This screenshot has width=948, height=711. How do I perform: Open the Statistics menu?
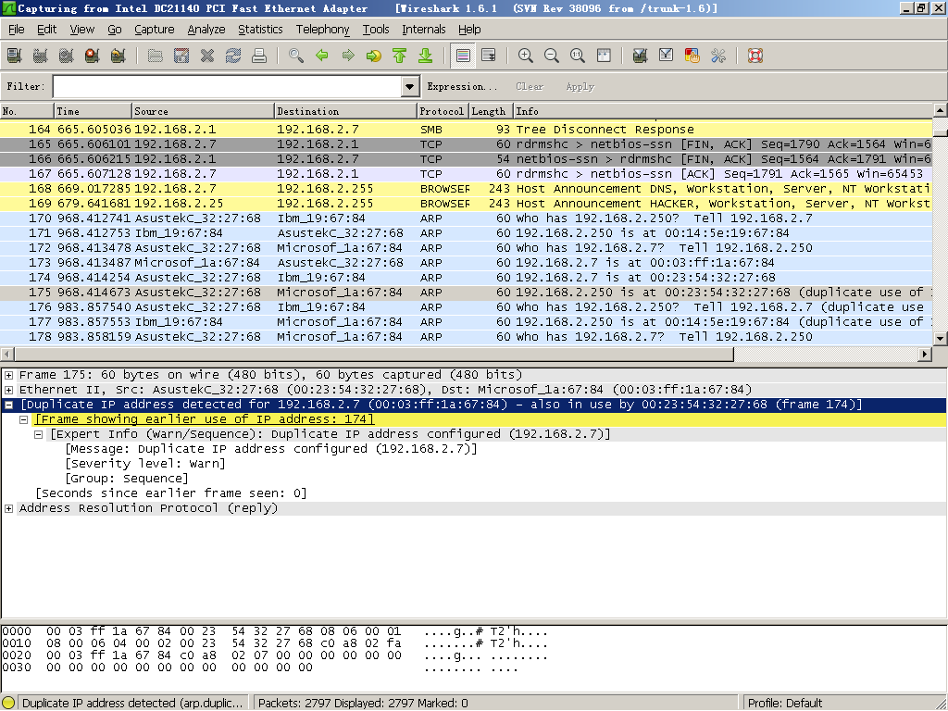[260, 29]
